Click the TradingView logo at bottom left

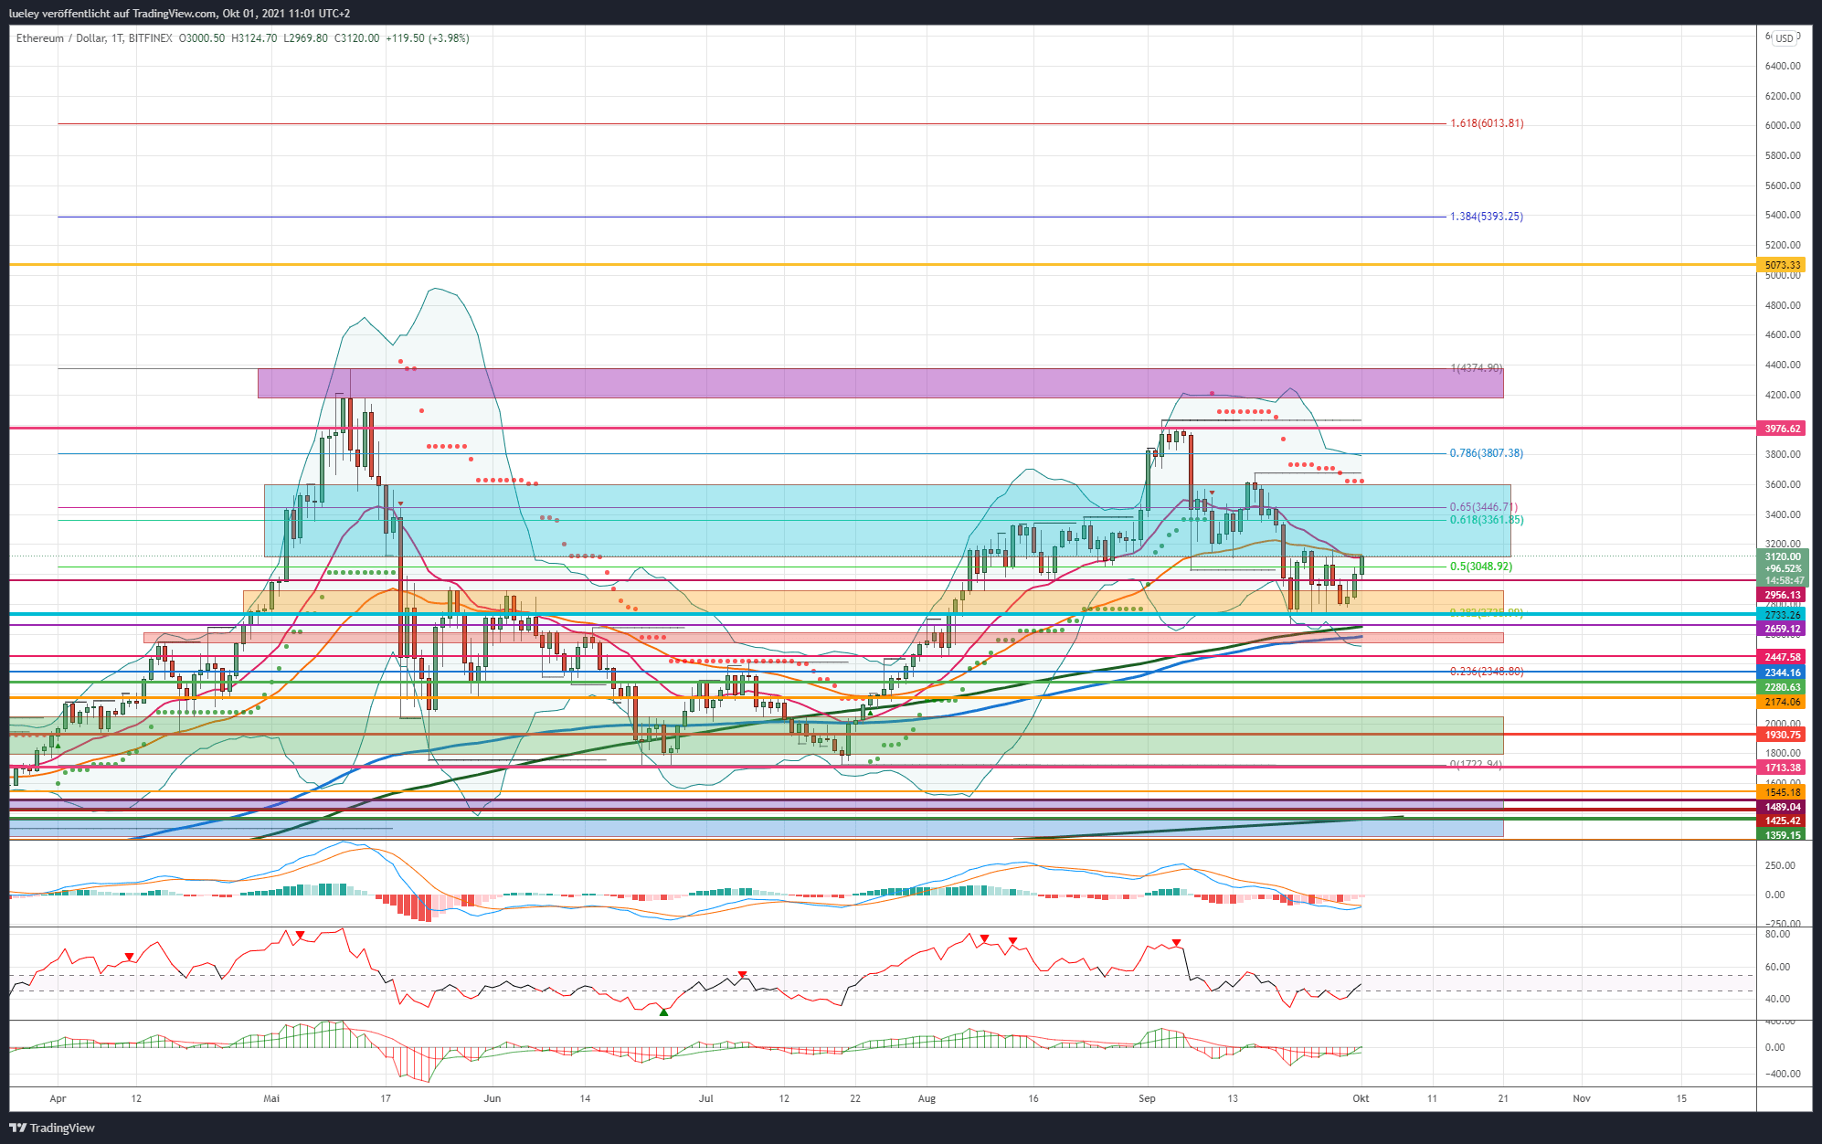(52, 1128)
